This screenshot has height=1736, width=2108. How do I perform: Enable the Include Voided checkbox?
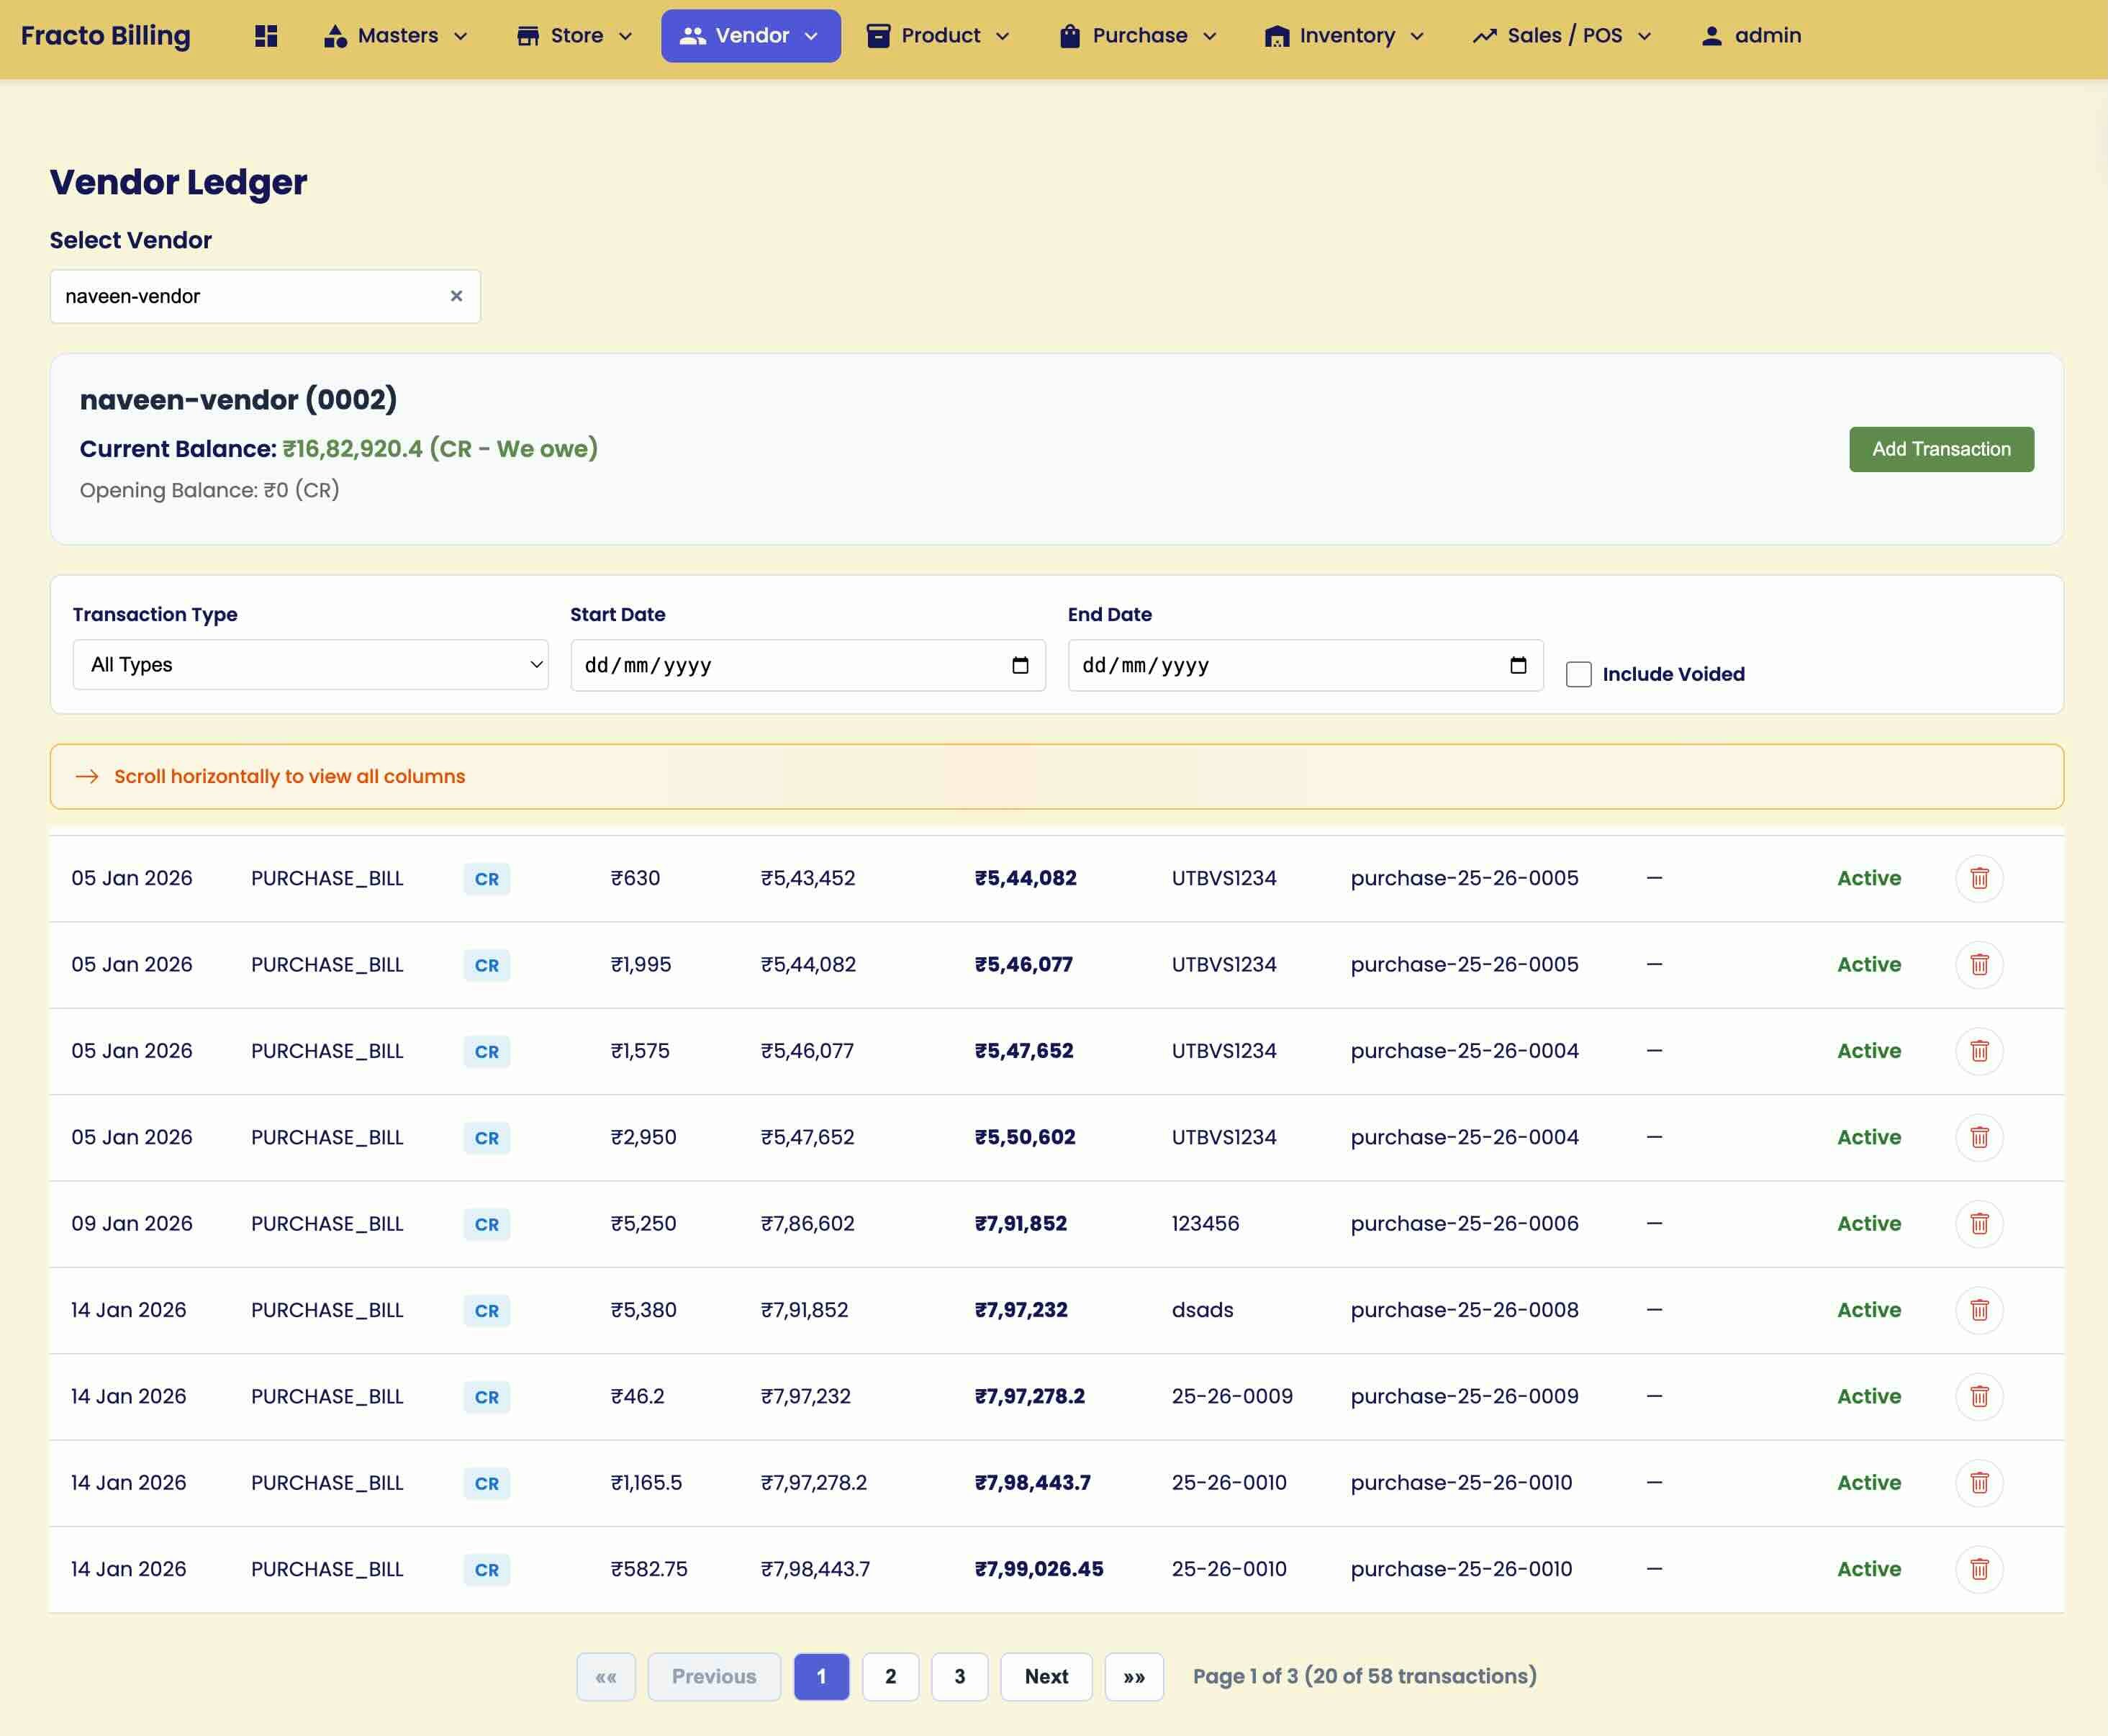[1578, 675]
